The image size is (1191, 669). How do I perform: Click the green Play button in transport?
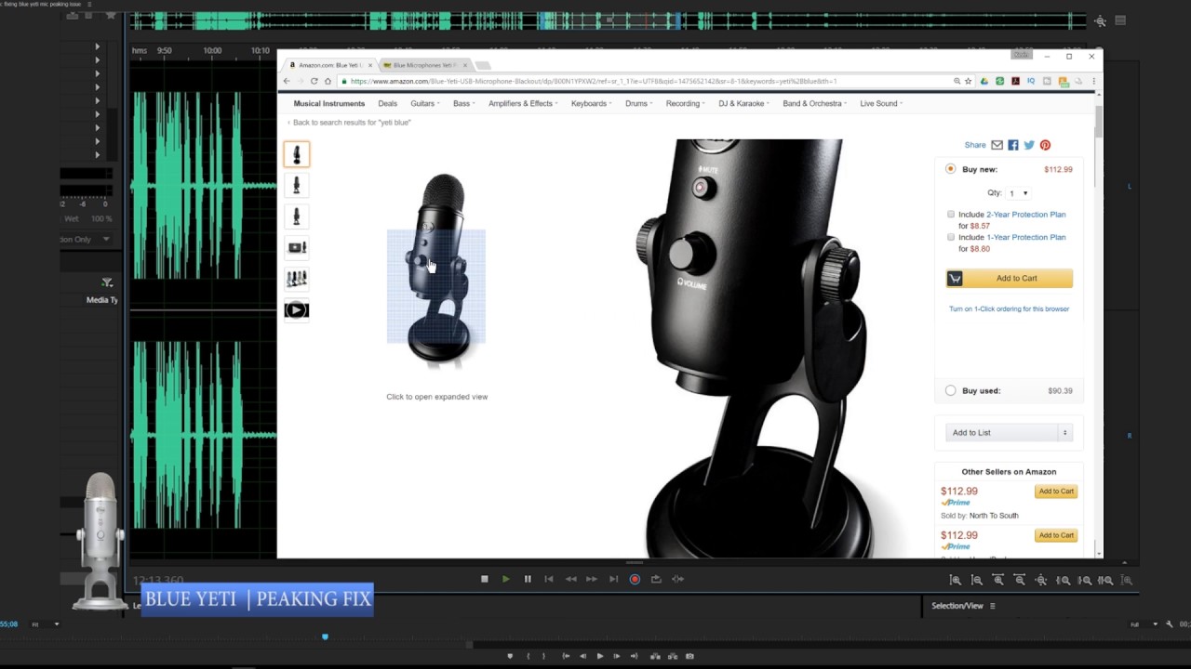pos(505,579)
